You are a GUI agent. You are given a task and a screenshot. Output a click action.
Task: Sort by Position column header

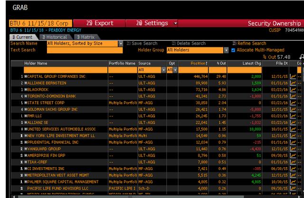199,63
